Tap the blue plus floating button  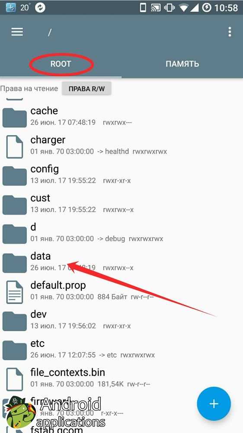214,404
